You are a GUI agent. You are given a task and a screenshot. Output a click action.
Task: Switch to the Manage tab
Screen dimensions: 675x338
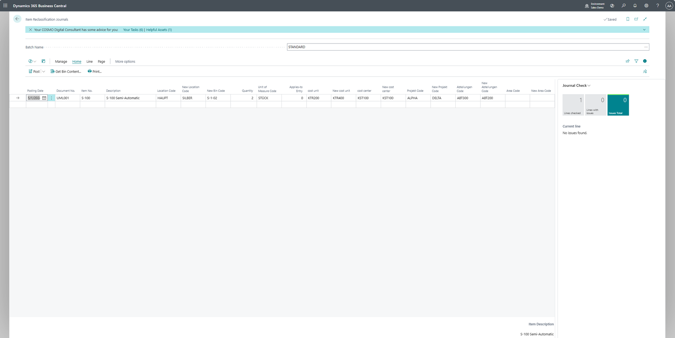tap(61, 61)
